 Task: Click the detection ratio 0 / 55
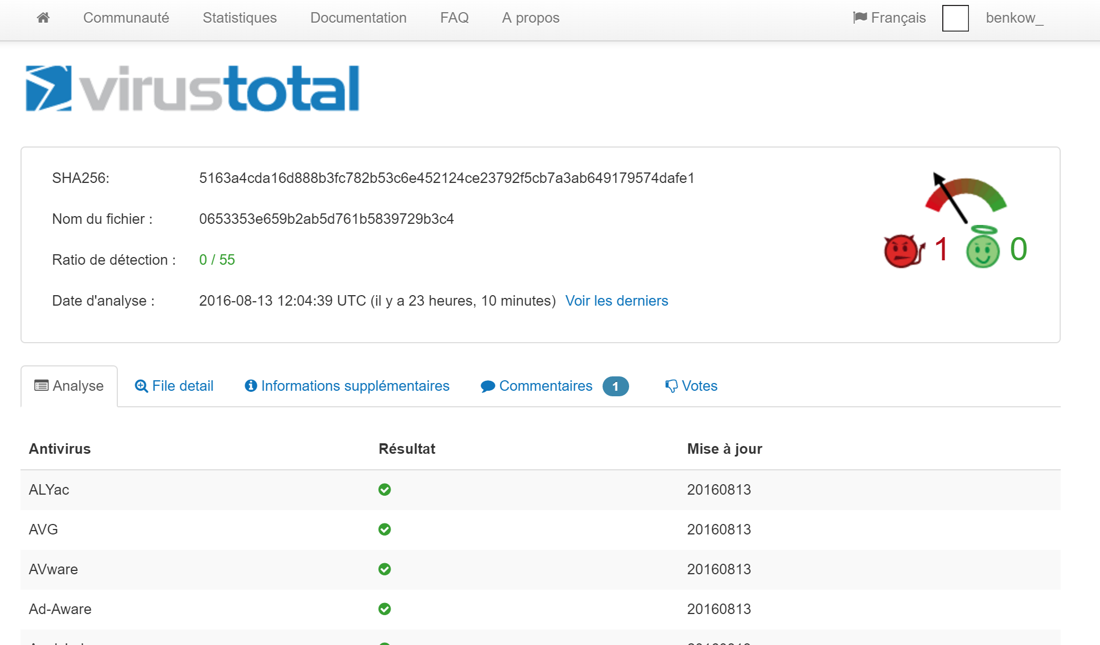click(x=217, y=260)
